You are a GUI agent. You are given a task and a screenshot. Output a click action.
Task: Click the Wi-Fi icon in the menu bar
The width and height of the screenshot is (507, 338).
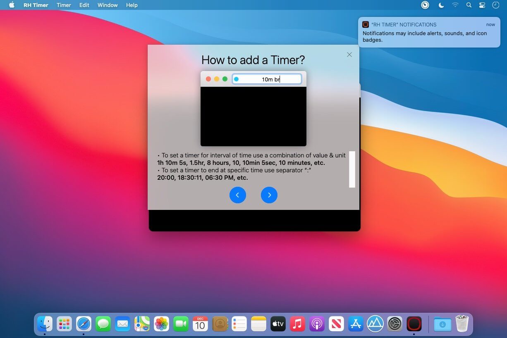[455, 5]
